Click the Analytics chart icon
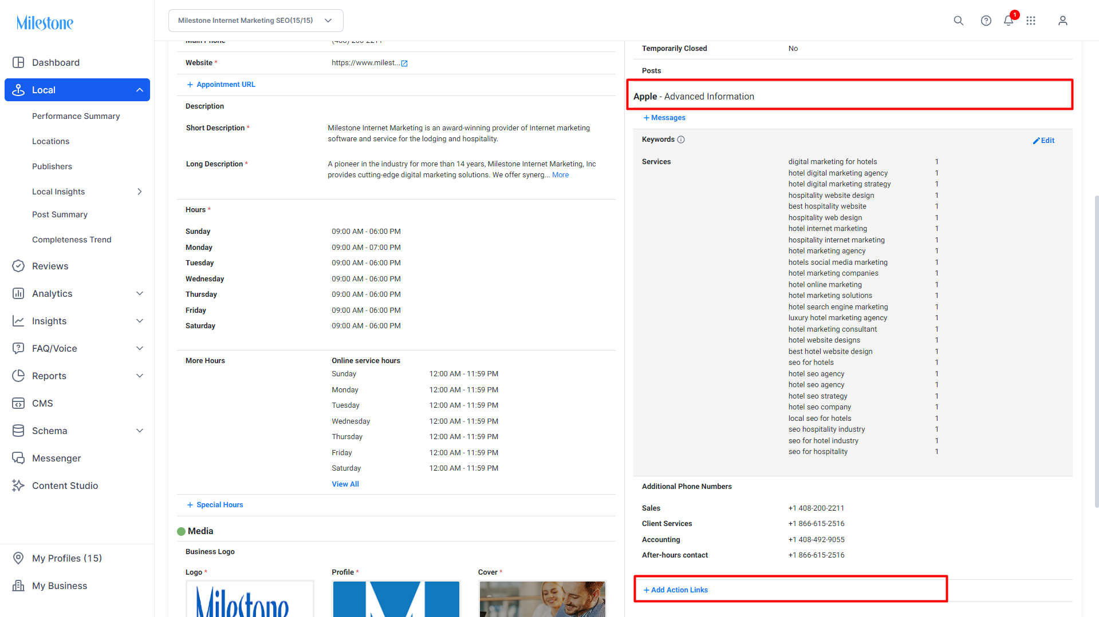Viewport: 1099px width, 617px height. click(x=18, y=293)
